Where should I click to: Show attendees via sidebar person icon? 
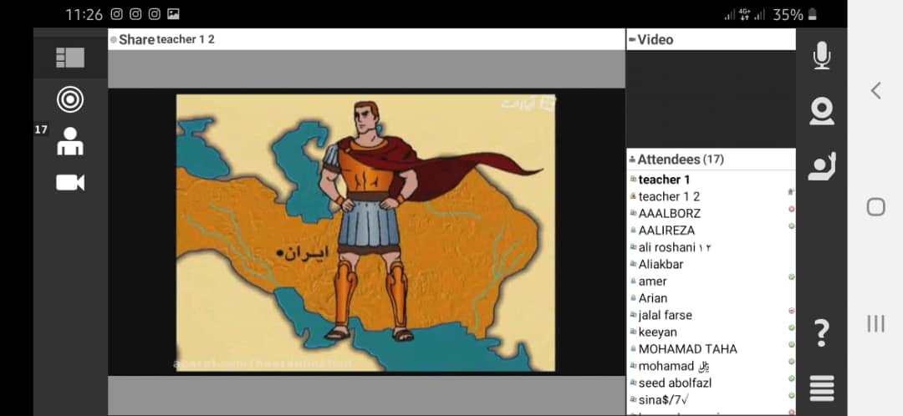70,141
